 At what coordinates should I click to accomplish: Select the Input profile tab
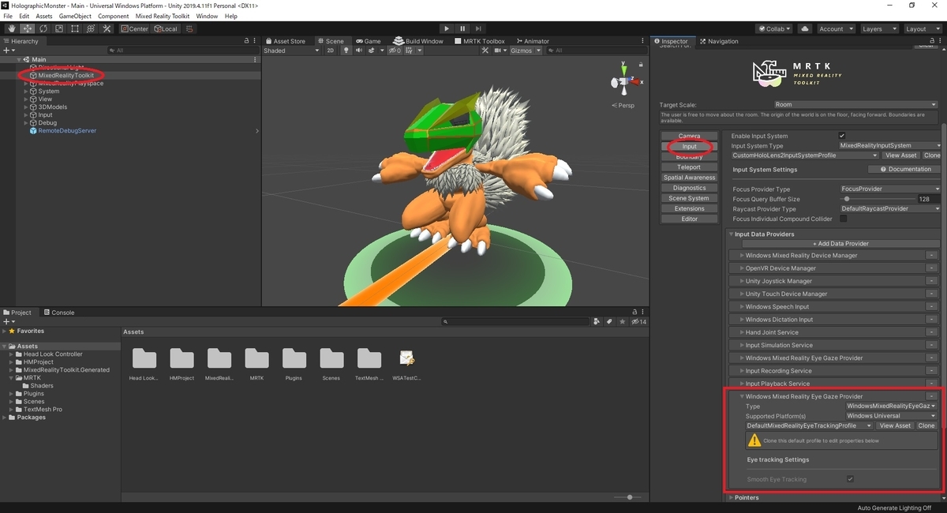coord(689,147)
